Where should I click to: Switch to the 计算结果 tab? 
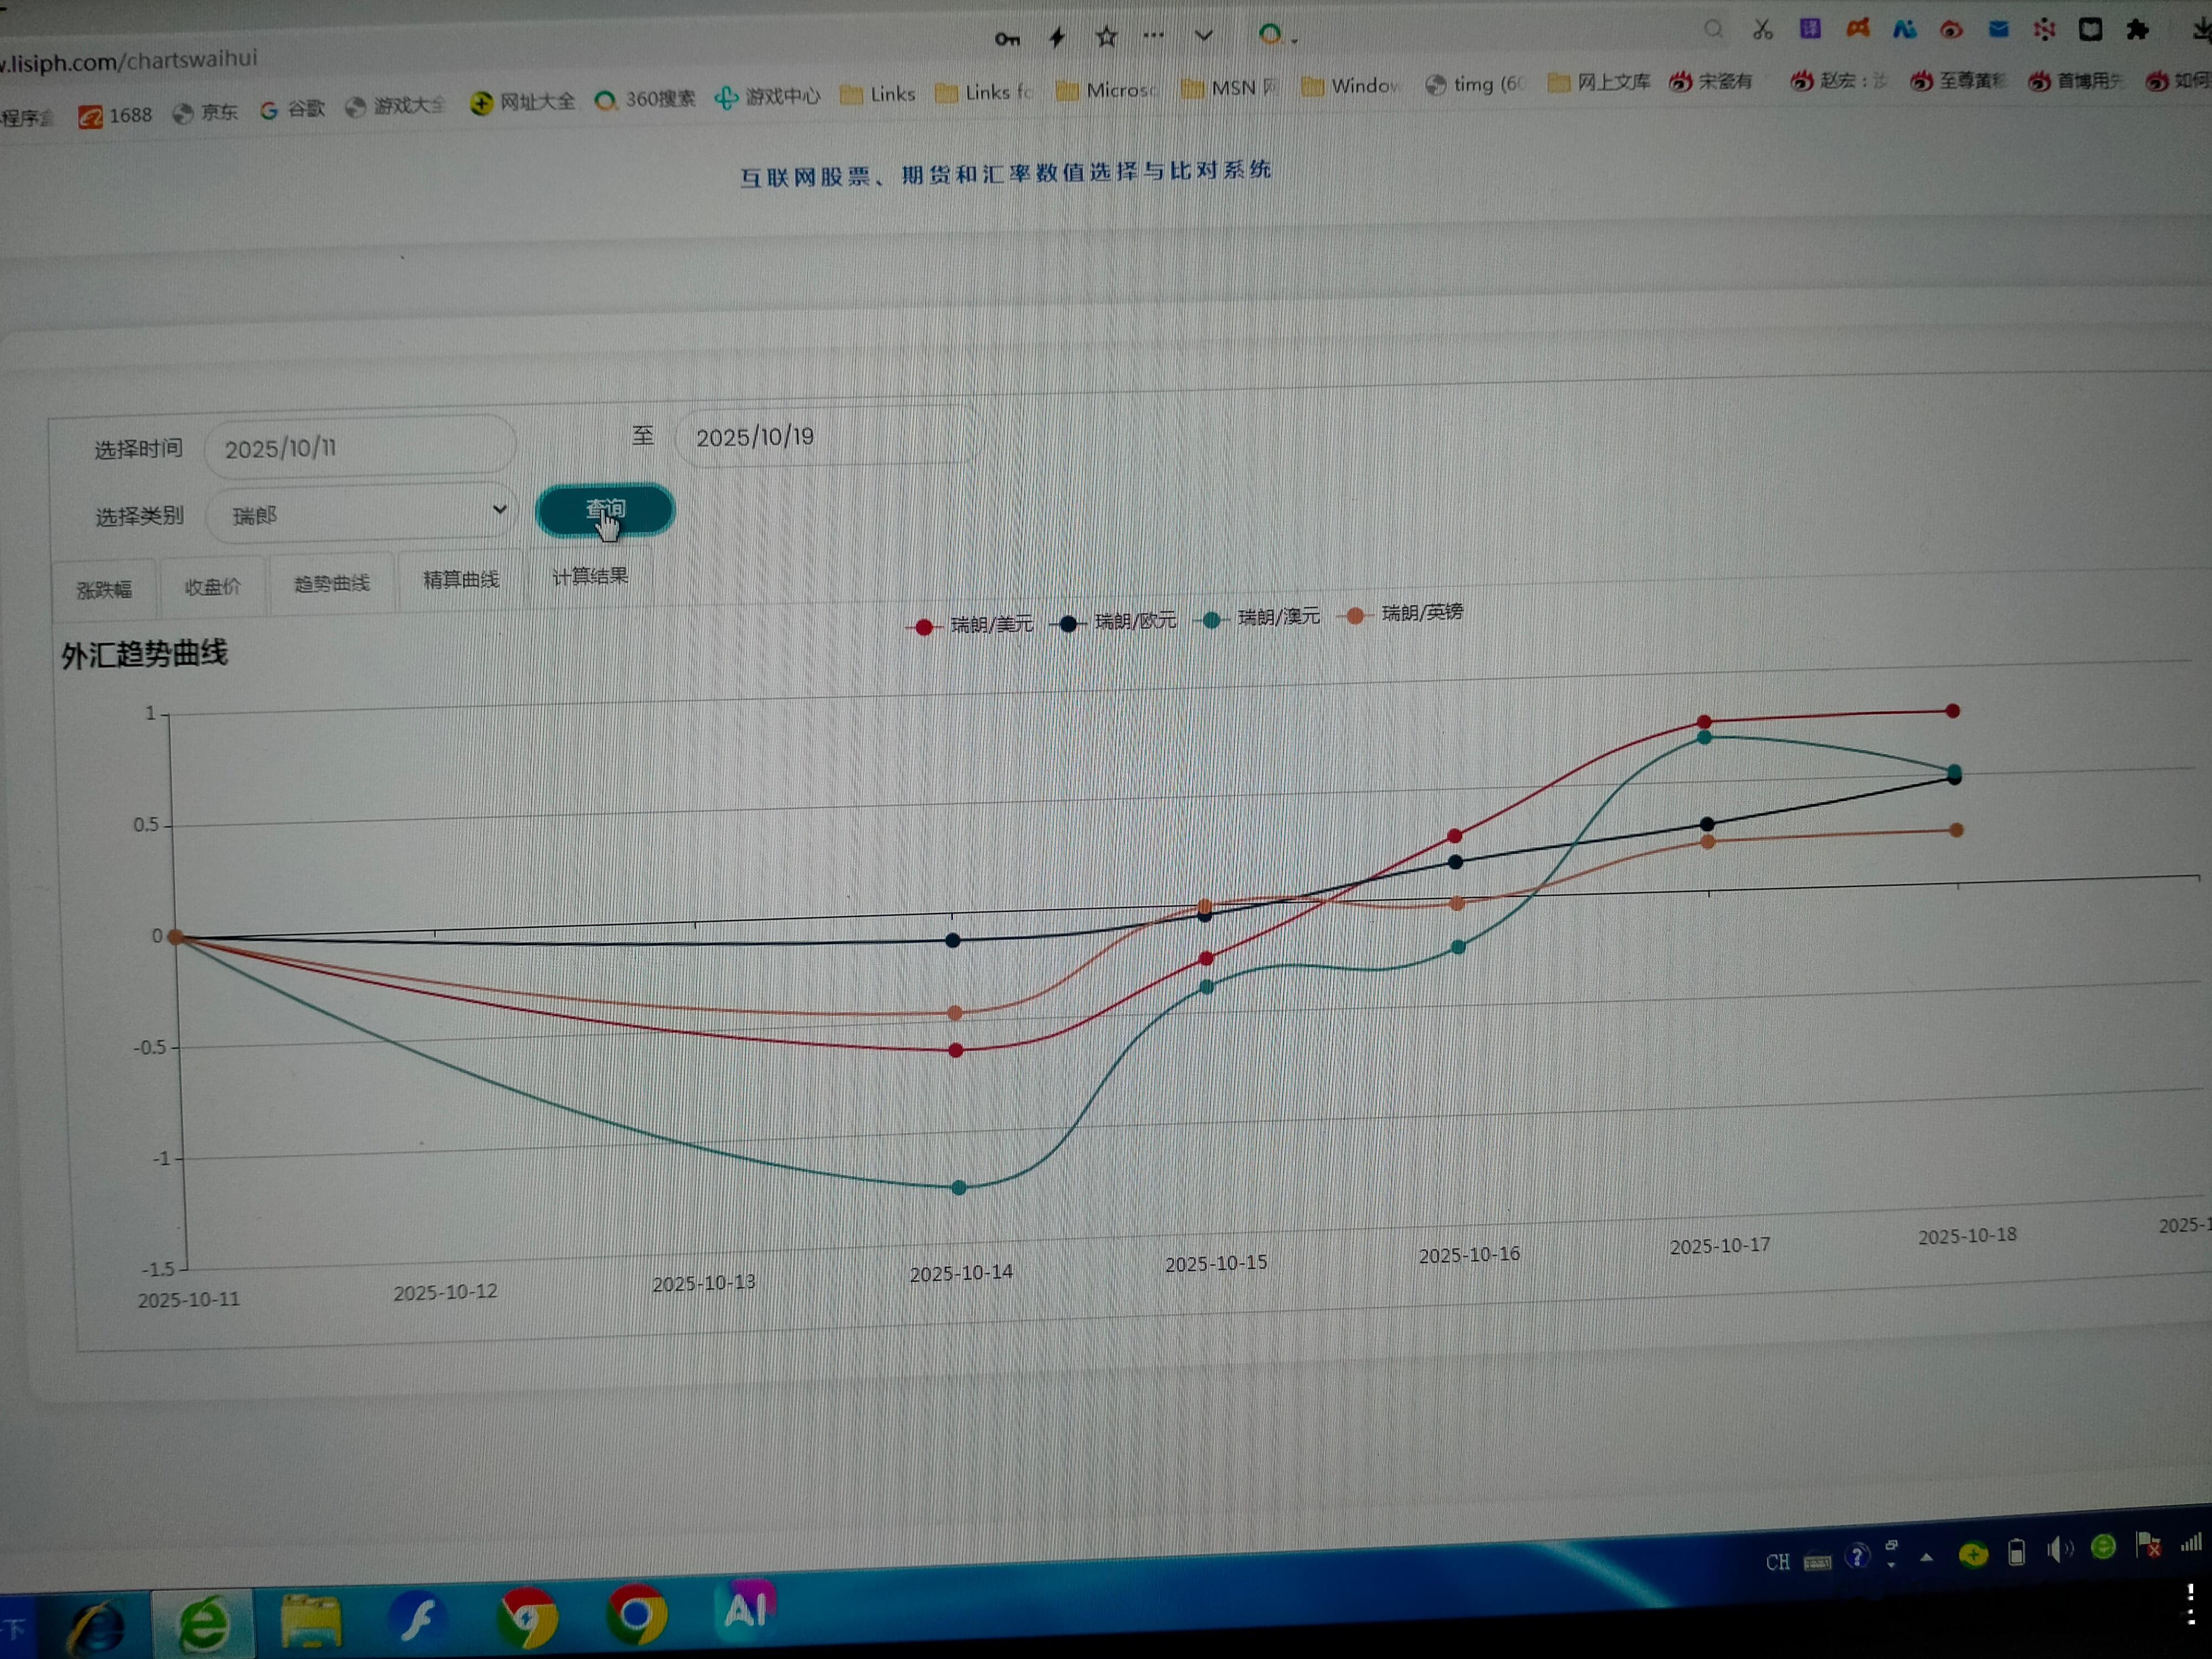pos(590,576)
